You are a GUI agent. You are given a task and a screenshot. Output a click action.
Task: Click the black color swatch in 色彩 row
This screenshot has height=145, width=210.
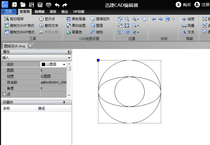tap(43, 65)
